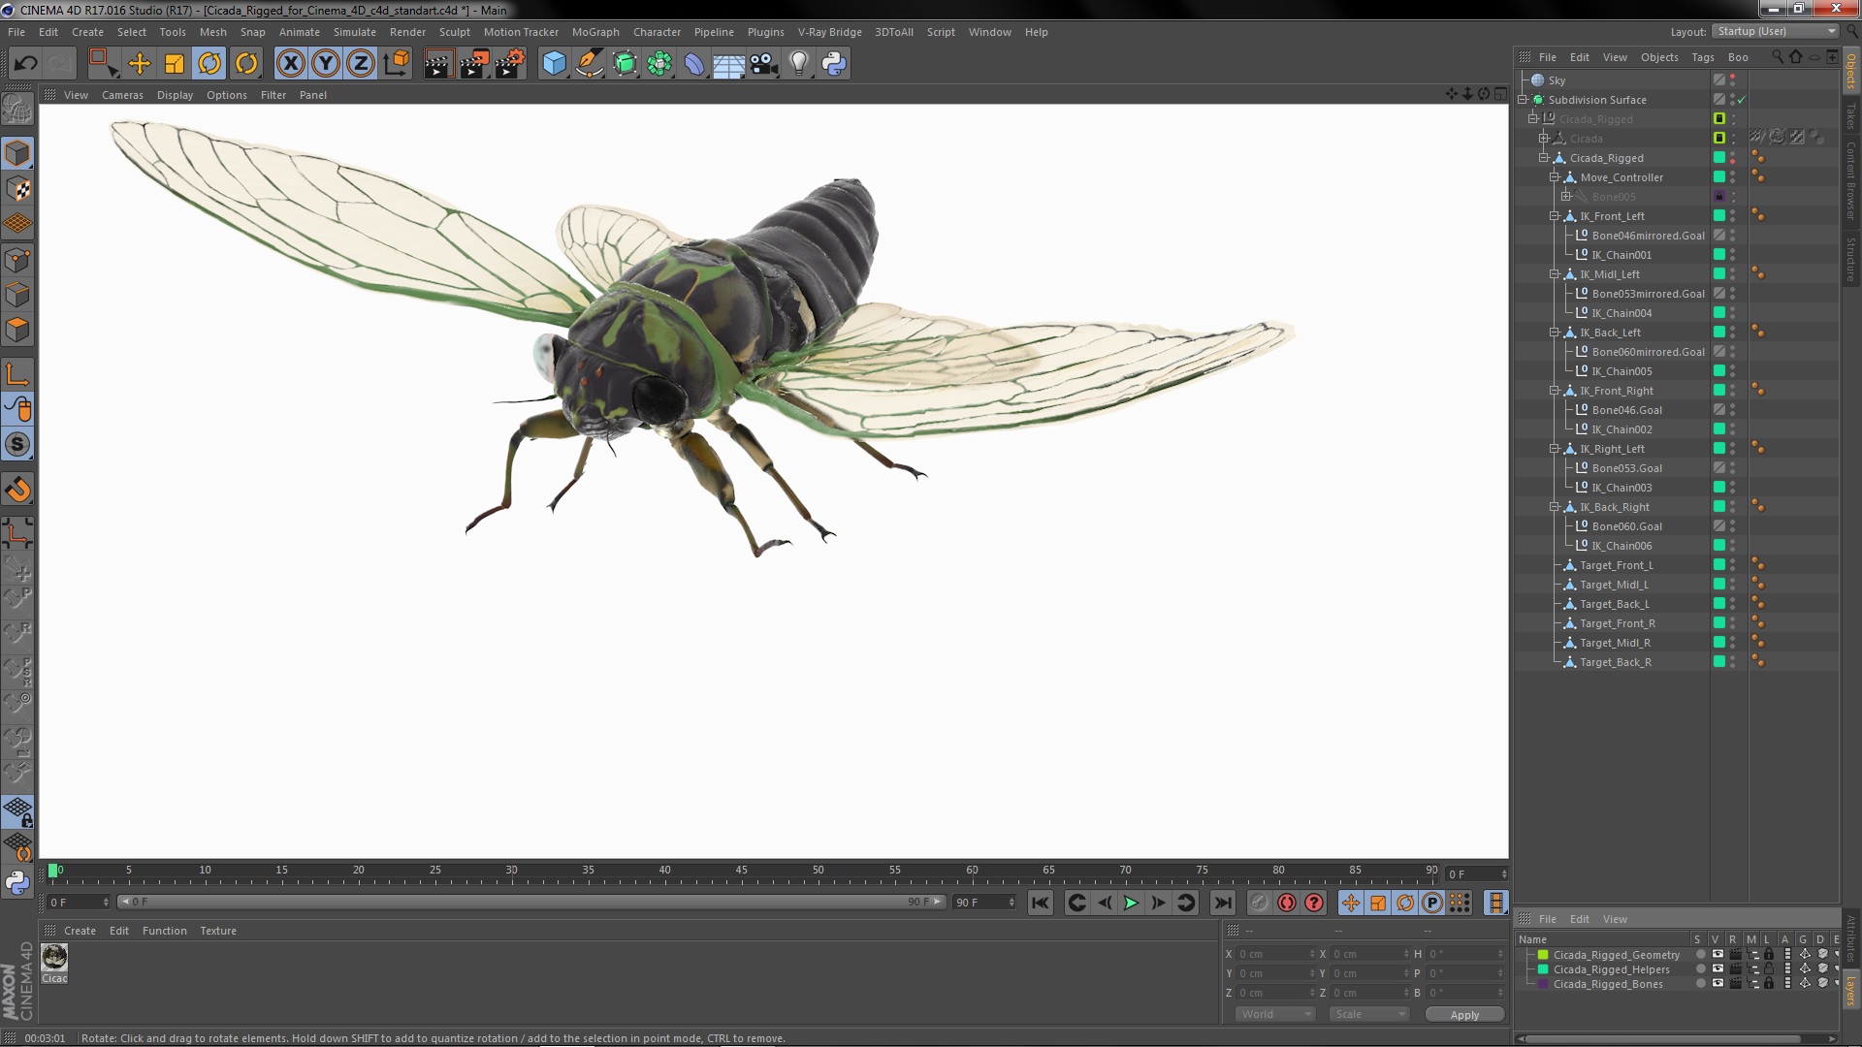Add light object
Image resolution: width=1862 pixels, height=1047 pixels.
click(799, 64)
